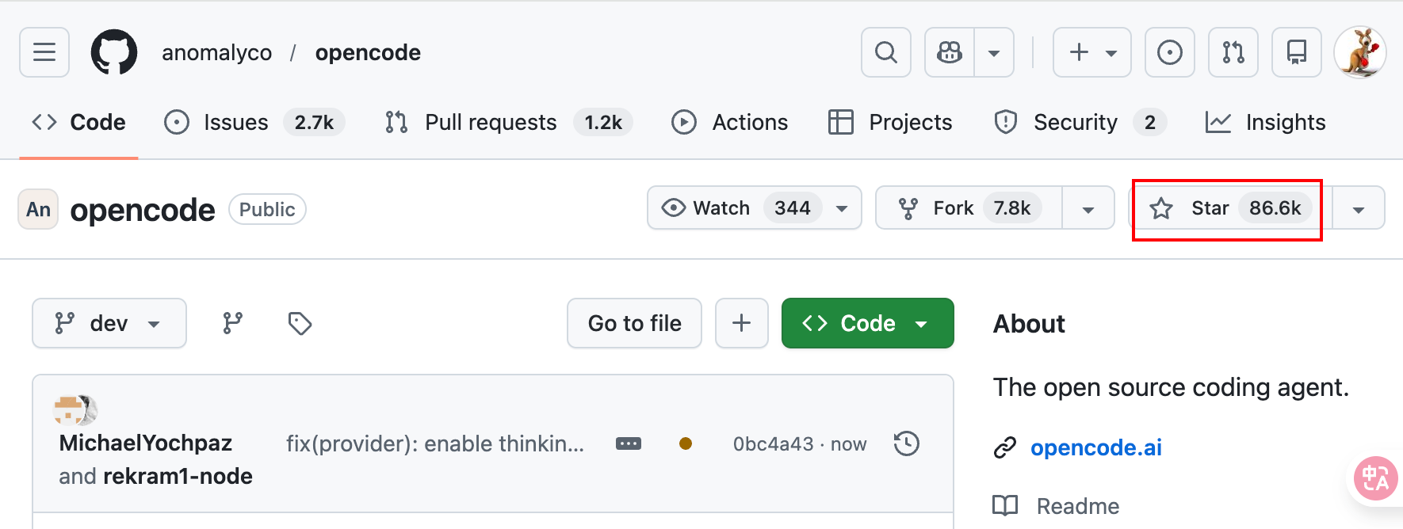Expand the commit message ellipsis button
The height and width of the screenshot is (529, 1403).
click(628, 443)
